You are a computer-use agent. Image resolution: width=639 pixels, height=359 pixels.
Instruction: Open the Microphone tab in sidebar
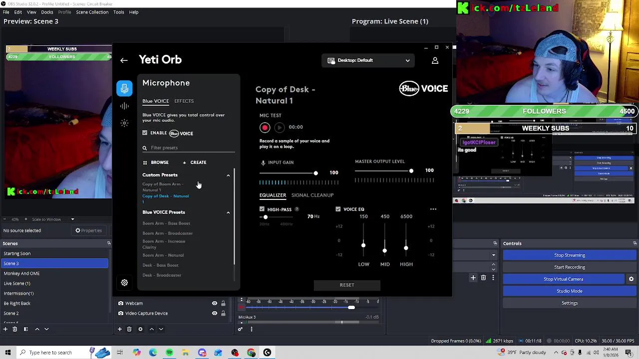click(124, 88)
